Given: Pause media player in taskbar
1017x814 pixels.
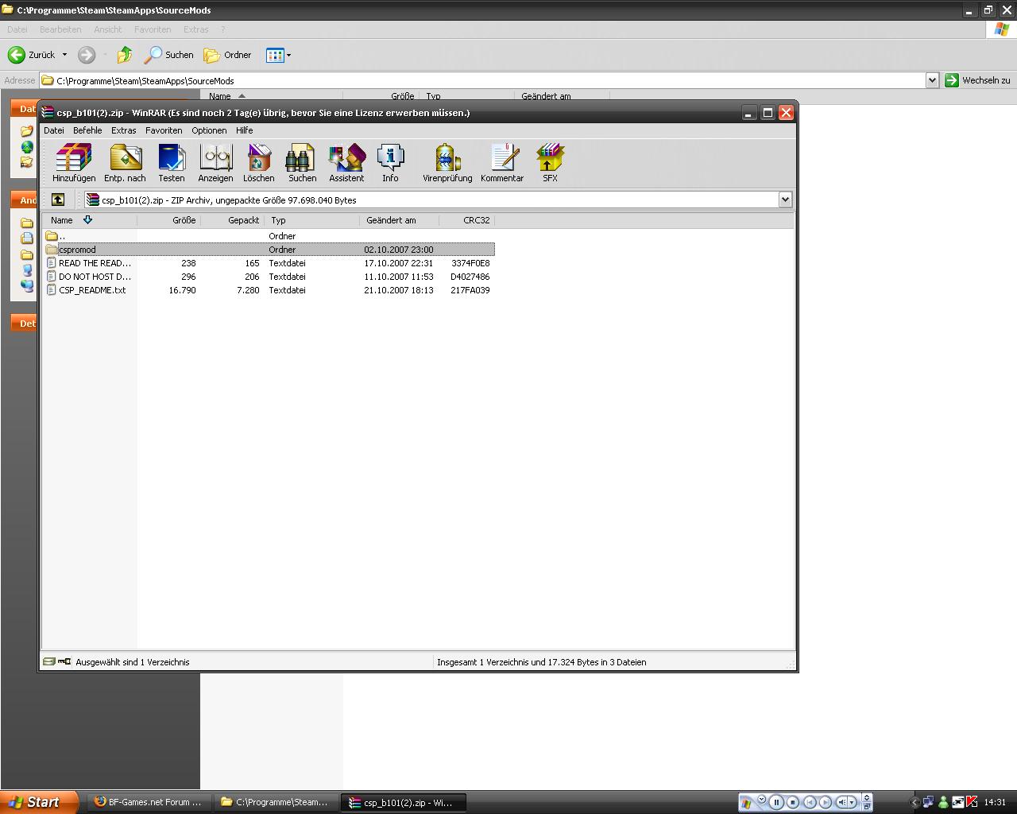Looking at the screenshot, I should pos(776,802).
